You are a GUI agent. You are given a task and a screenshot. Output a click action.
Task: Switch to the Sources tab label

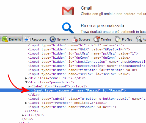(84, 39)
